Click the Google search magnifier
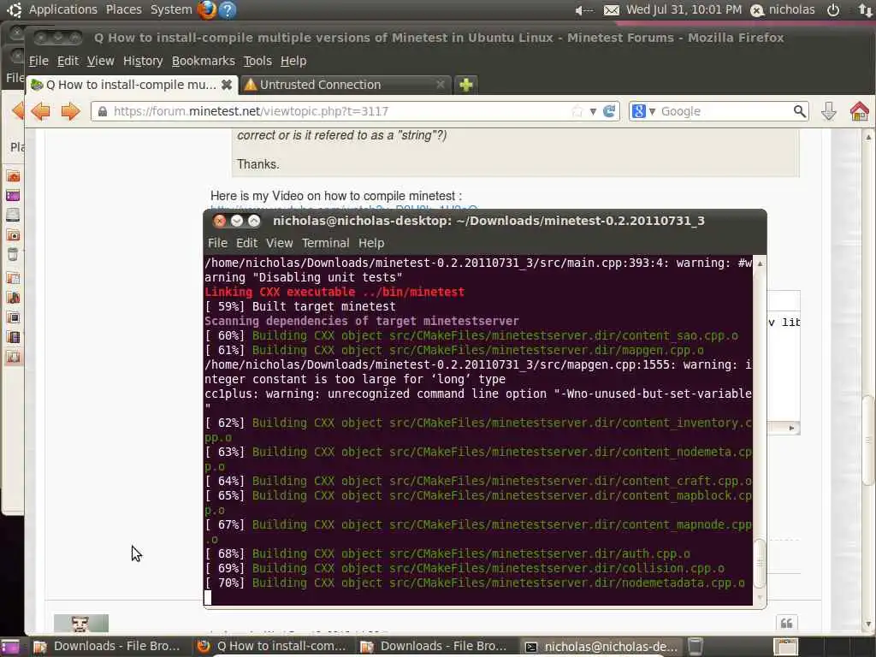 pos(800,111)
